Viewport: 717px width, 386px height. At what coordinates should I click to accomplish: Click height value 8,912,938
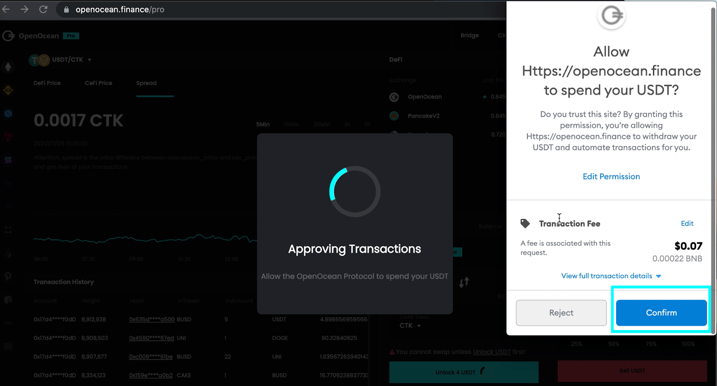coord(94,319)
